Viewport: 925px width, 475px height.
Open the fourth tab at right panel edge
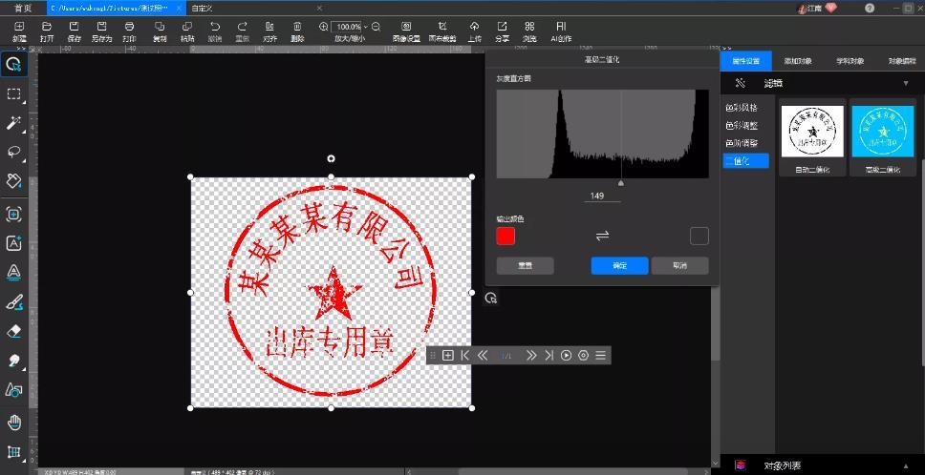[902, 61]
